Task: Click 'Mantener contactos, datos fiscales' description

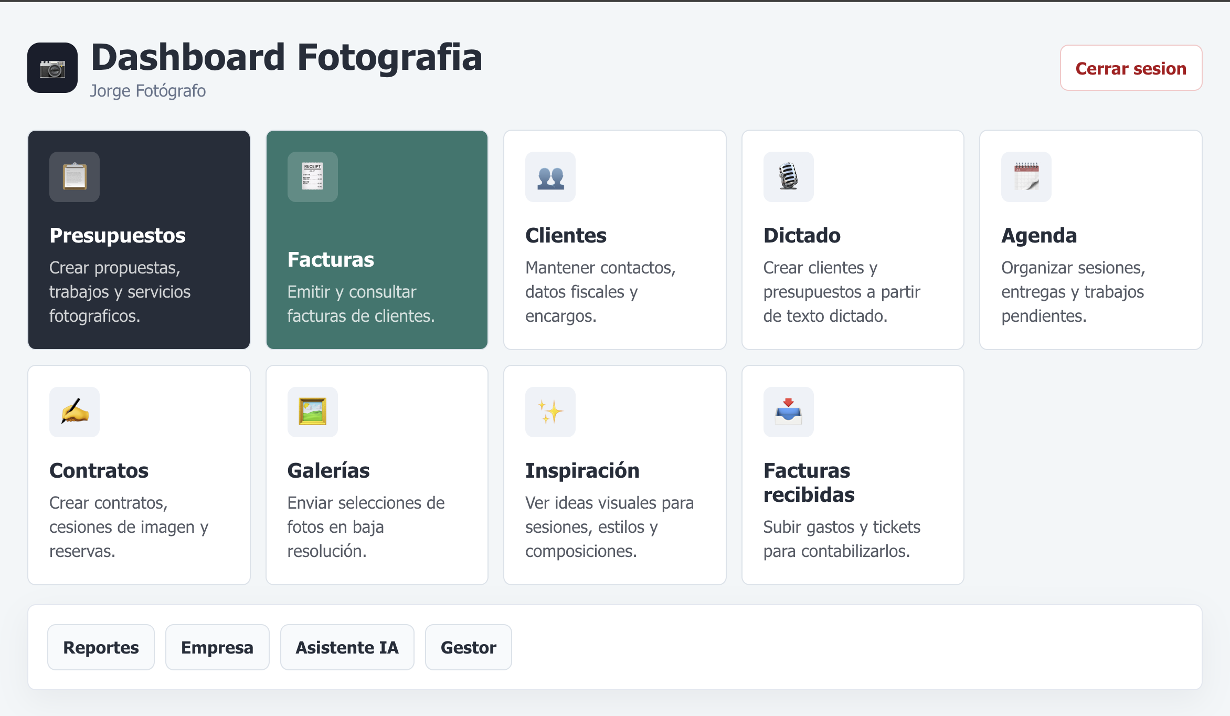Action: (600, 292)
